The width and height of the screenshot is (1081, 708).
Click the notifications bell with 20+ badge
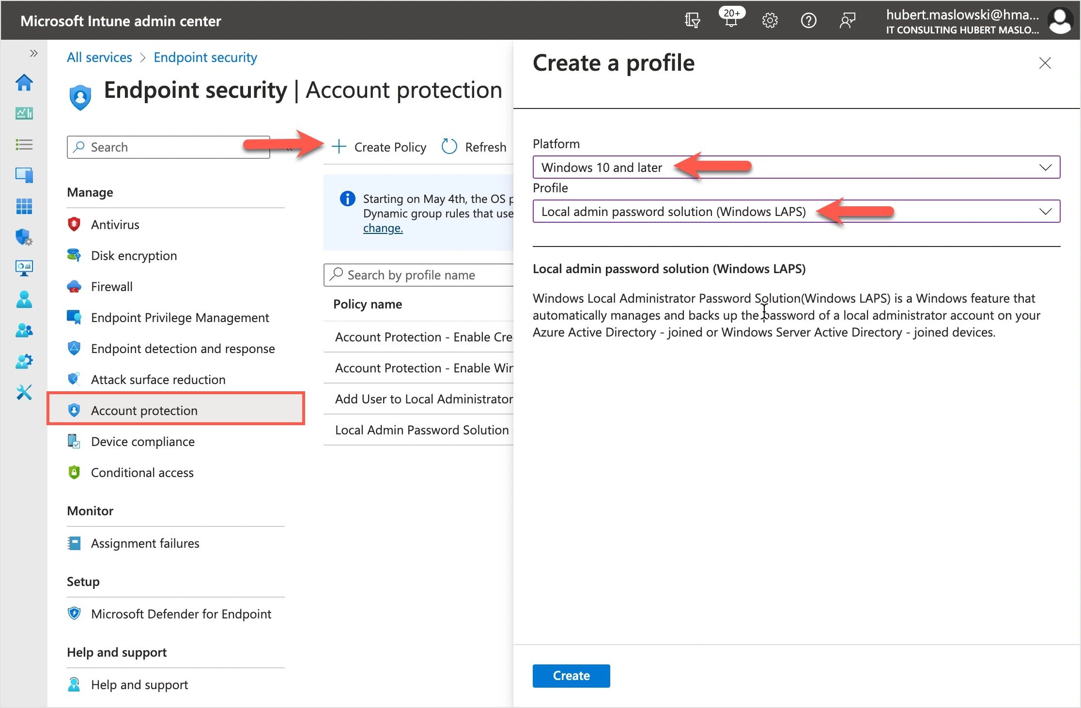coord(731,20)
